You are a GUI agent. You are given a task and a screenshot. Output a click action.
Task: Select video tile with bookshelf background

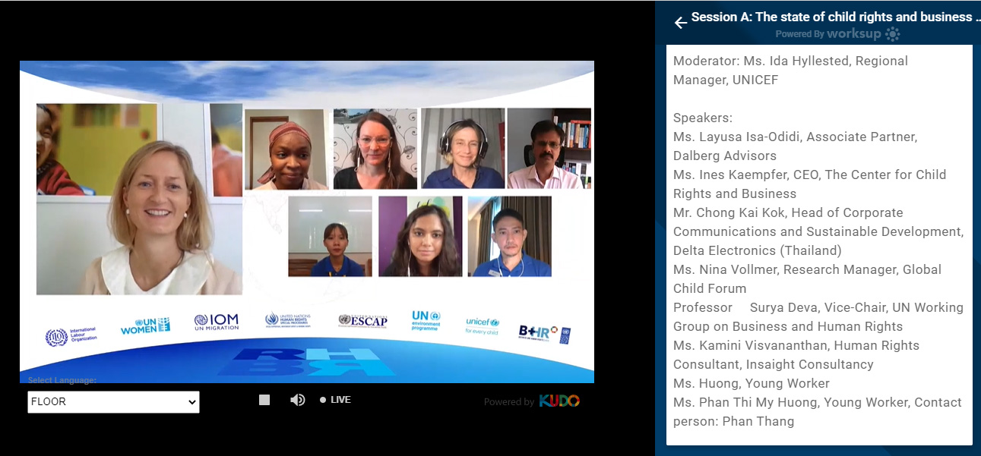coord(549,149)
